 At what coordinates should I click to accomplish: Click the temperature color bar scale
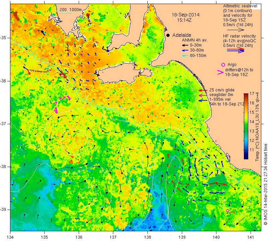click(x=246, y=126)
